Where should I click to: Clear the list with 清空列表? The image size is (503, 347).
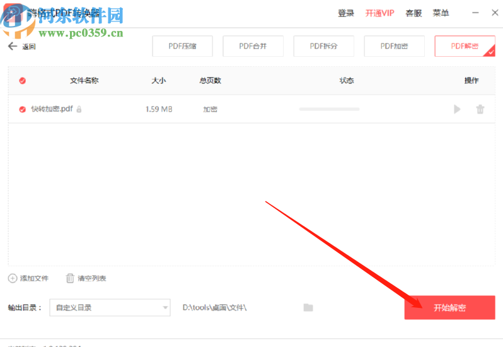tap(86, 278)
